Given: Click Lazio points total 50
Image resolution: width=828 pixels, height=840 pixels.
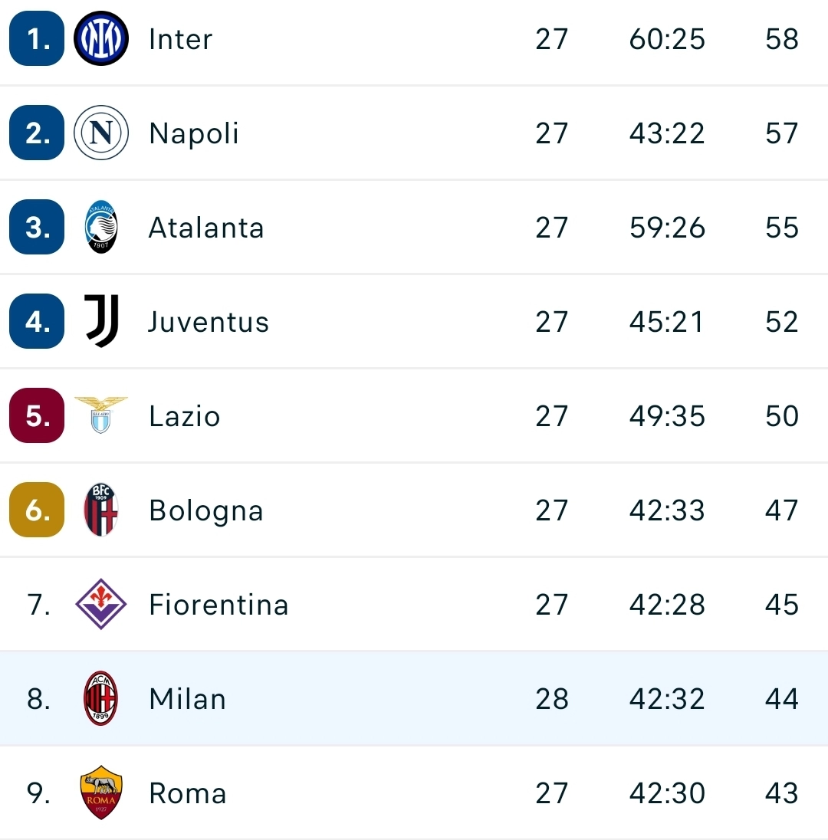Looking at the screenshot, I should [x=782, y=416].
